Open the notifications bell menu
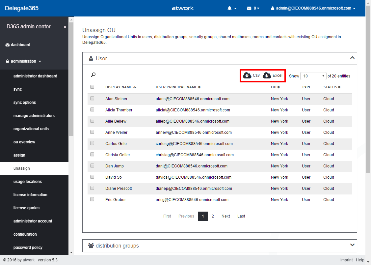 pyautogui.click(x=232, y=8)
